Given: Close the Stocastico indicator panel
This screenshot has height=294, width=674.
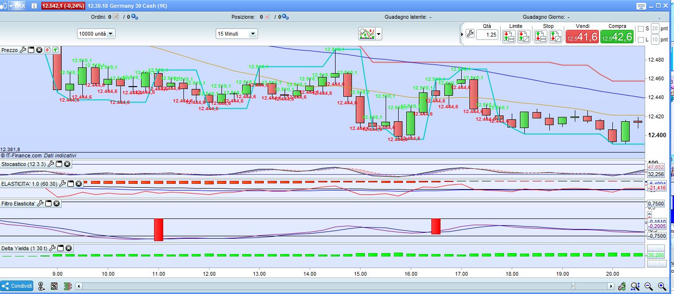Looking at the screenshot, I should coord(67,164).
